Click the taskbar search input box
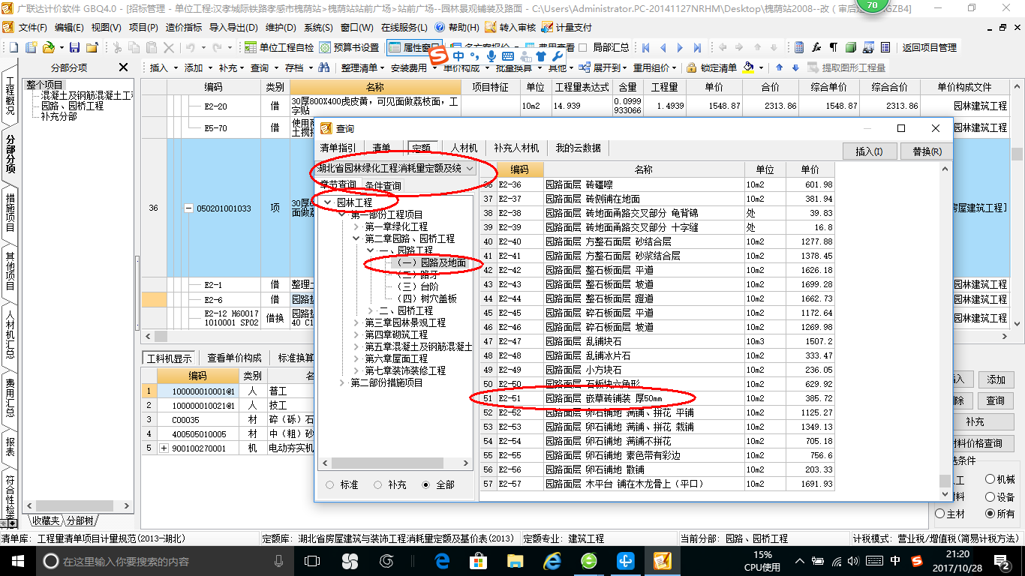The width and height of the screenshot is (1025, 576). tap(165, 560)
